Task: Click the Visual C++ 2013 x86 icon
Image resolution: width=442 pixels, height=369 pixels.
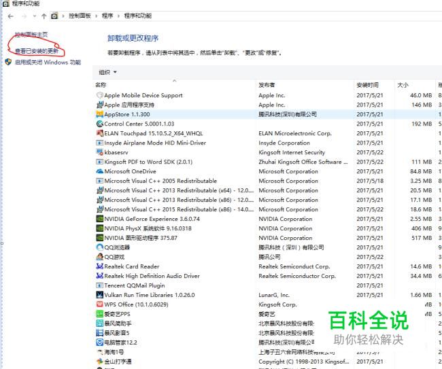Action: (99, 200)
